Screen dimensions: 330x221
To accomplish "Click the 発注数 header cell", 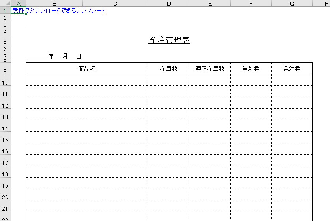I will pyautogui.click(x=292, y=68).
